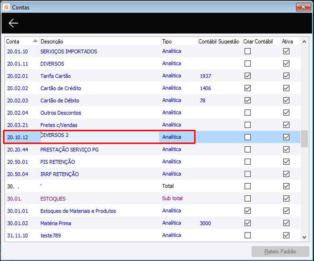Check Criar Contábil for teste789
Viewport: 314px width, 261px height.
pyautogui.click(x=248, y=235)
